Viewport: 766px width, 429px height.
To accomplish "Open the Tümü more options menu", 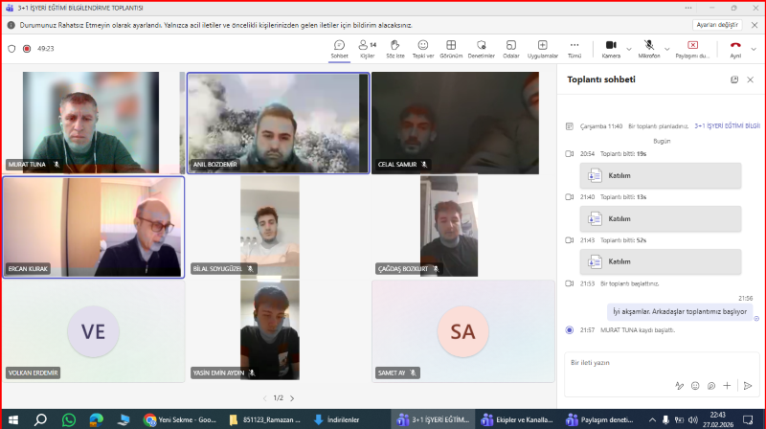I will 574,48.
